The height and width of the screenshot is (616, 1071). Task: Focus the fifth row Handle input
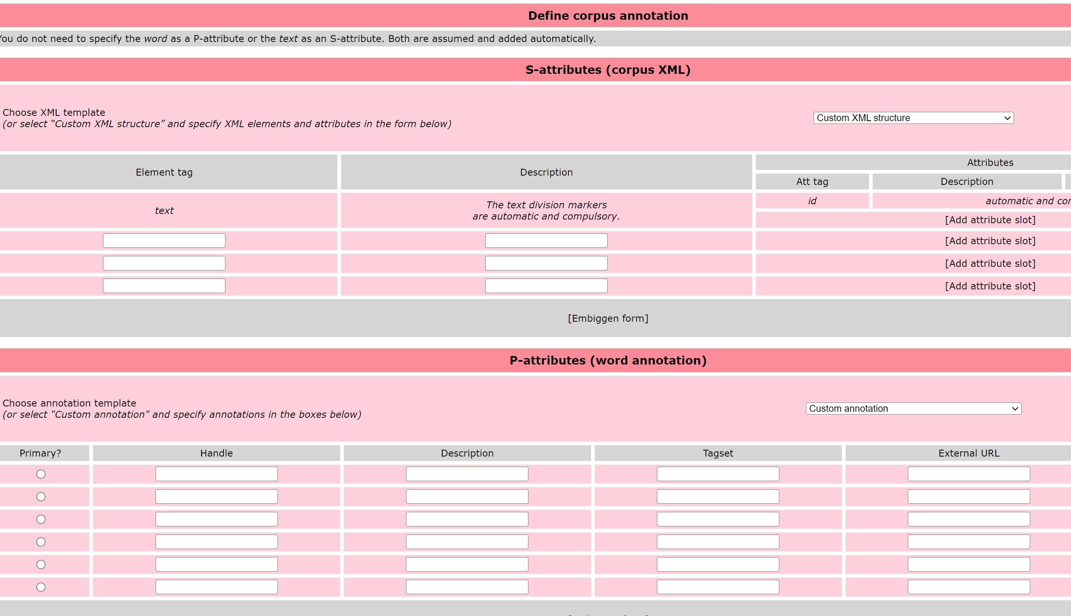[217, 564]
